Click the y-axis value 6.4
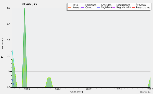 pos(9,24)
